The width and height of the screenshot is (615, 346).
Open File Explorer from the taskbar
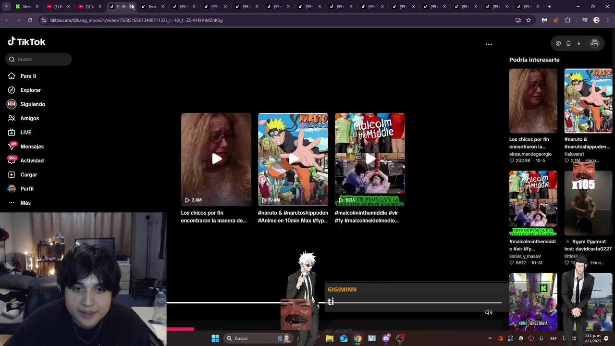(x=329, y=338)
